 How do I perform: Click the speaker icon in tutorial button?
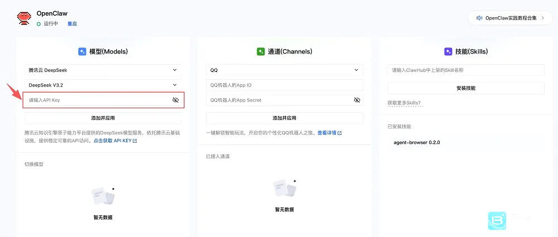coord(479,18)
